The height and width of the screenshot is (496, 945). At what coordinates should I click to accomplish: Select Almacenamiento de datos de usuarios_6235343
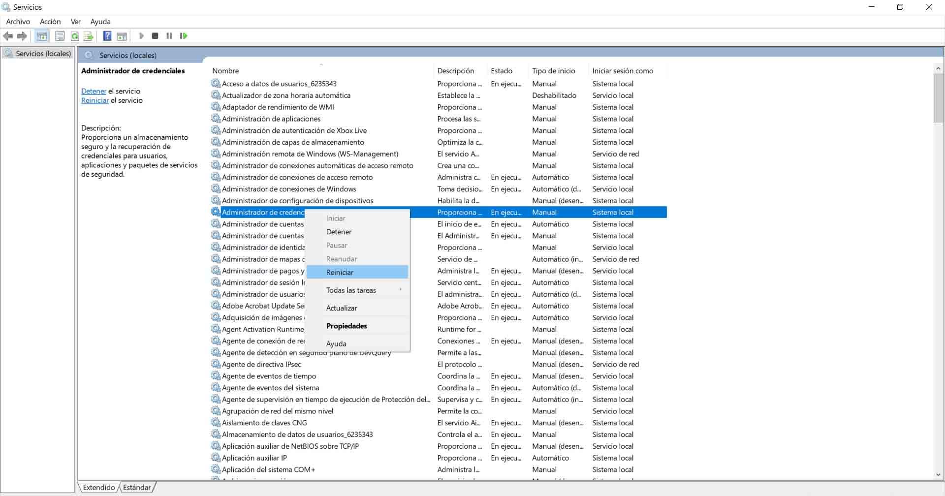pyautogui.click(x=297, y=434)
